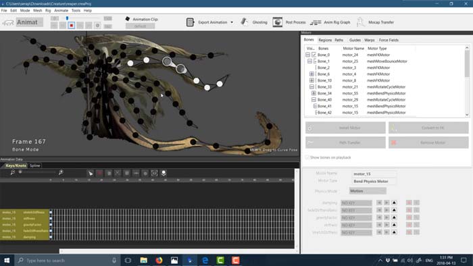The image size is (473, 266).
Task: Go to next key for gravityFactor row
Action: pos(387,217)
